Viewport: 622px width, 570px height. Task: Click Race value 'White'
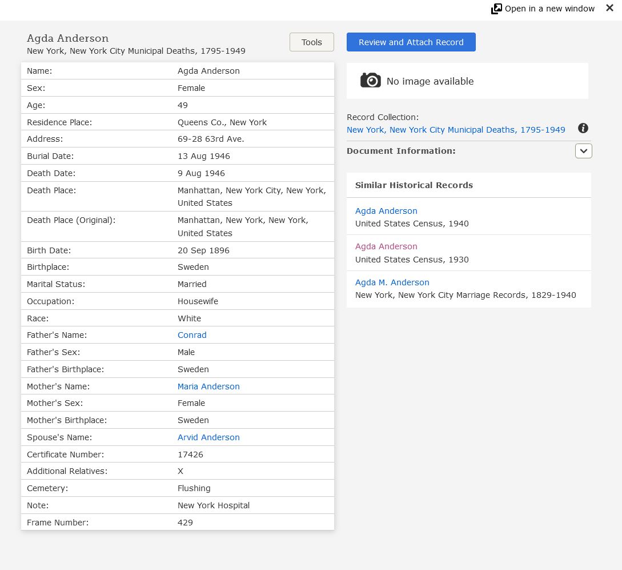pyautogui.click(x=189, y=318)
